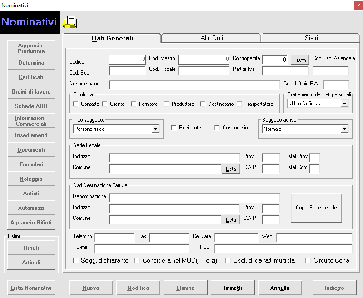Click Lista beside Sede Legale Comune
The image size is (363, 298).
point(231,169)
